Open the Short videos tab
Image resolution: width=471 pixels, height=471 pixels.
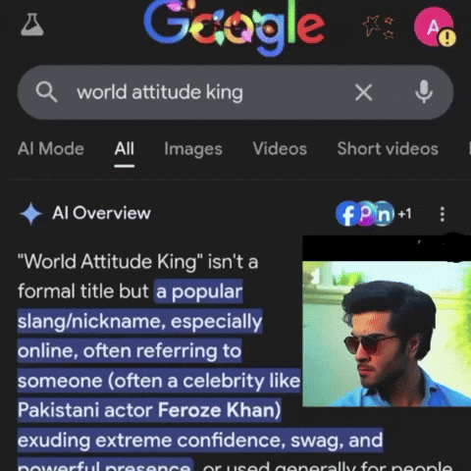pos(388,149)
